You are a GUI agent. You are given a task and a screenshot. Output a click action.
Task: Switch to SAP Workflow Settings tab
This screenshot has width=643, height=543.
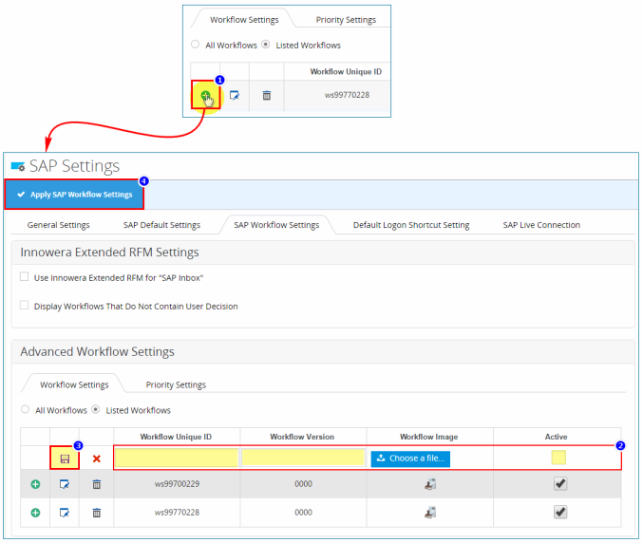[276, 225]
